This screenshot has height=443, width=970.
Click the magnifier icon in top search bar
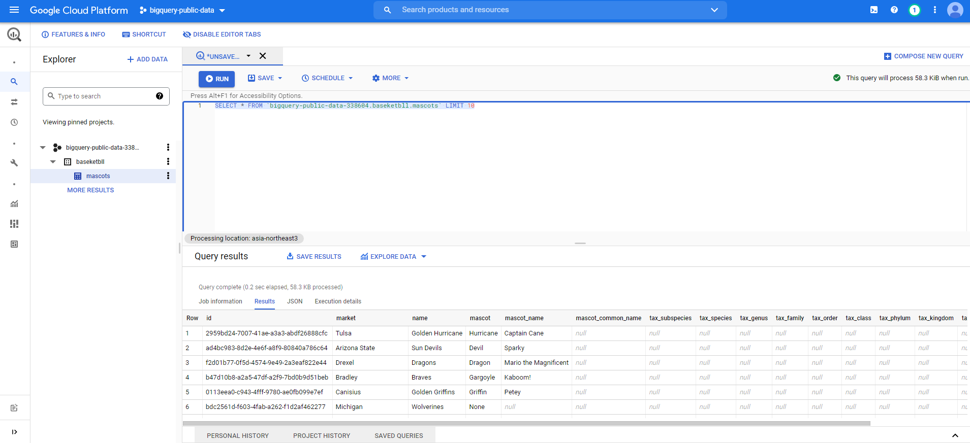point(388,10)
